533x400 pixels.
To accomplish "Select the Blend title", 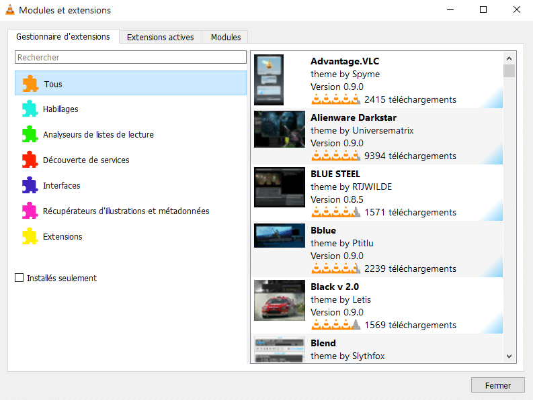I will (323, 343).
